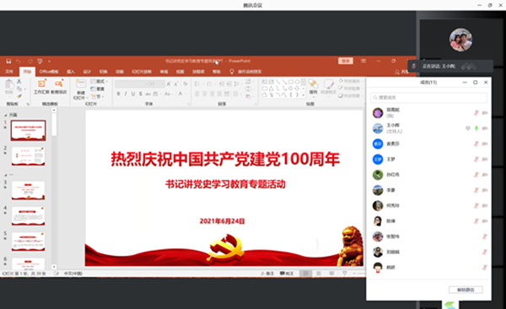Image resolution: width=506 pixels, height=309 pixels.
Task: Open the 插入 (Insert) ribbon tab
Action: 71,72
